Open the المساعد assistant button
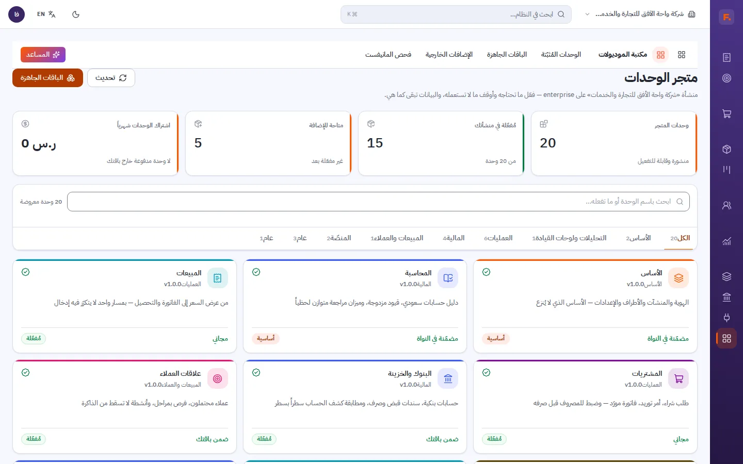 click(43, 55)
